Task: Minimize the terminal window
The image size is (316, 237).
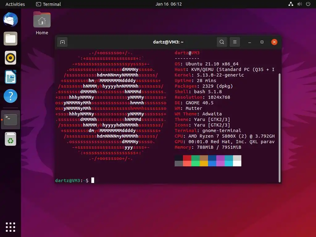Action: click(x=249, y=42)
